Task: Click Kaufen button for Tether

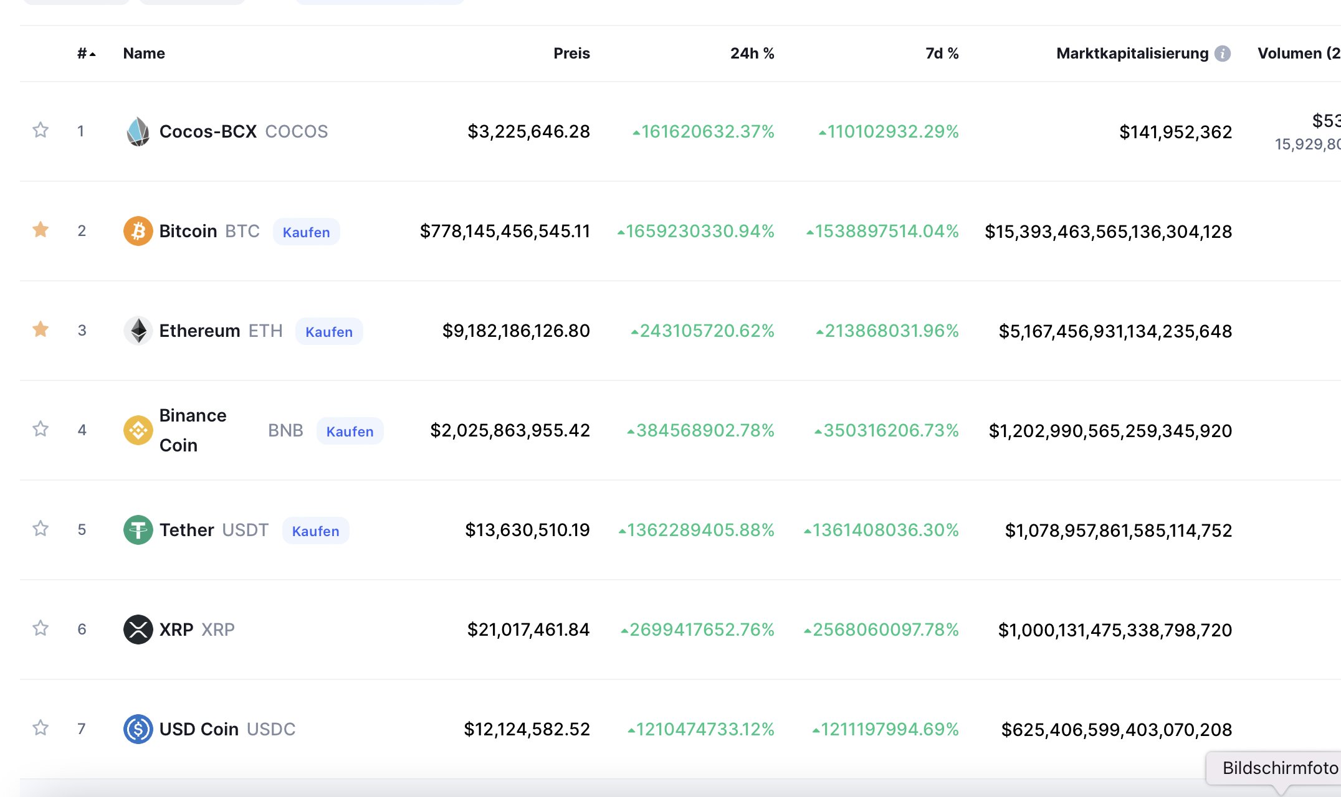Action: tap(315, 531)
